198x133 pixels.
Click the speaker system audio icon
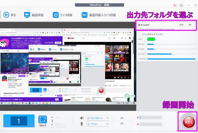[x=82, y=118]
